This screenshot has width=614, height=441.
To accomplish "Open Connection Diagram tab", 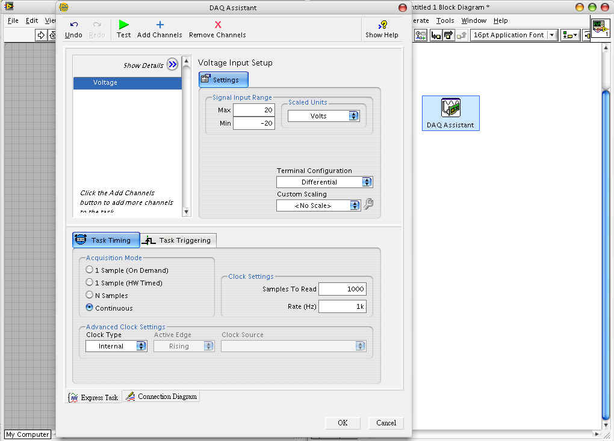I will coord(161,397).
